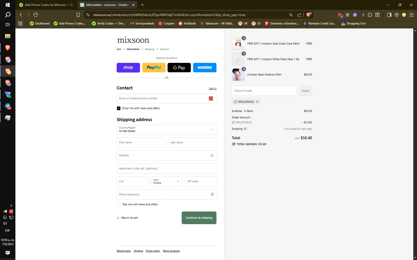
Task: Open the Coupert bookmark
Action: pos(167,24)
